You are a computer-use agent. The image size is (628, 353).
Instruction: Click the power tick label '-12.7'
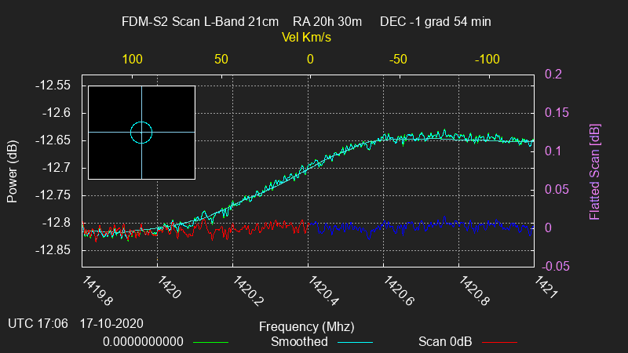[x=57, y=168]
